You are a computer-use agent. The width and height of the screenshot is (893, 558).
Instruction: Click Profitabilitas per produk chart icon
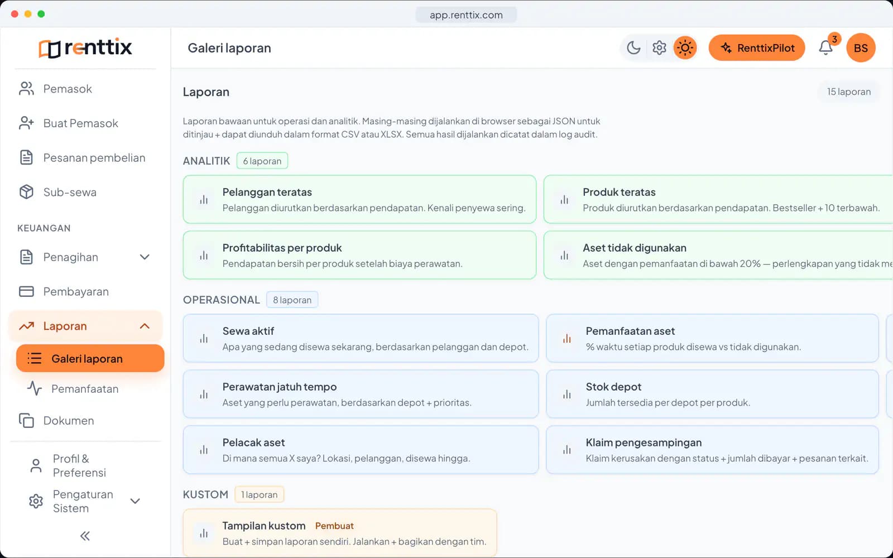click(x=204, y=256)
